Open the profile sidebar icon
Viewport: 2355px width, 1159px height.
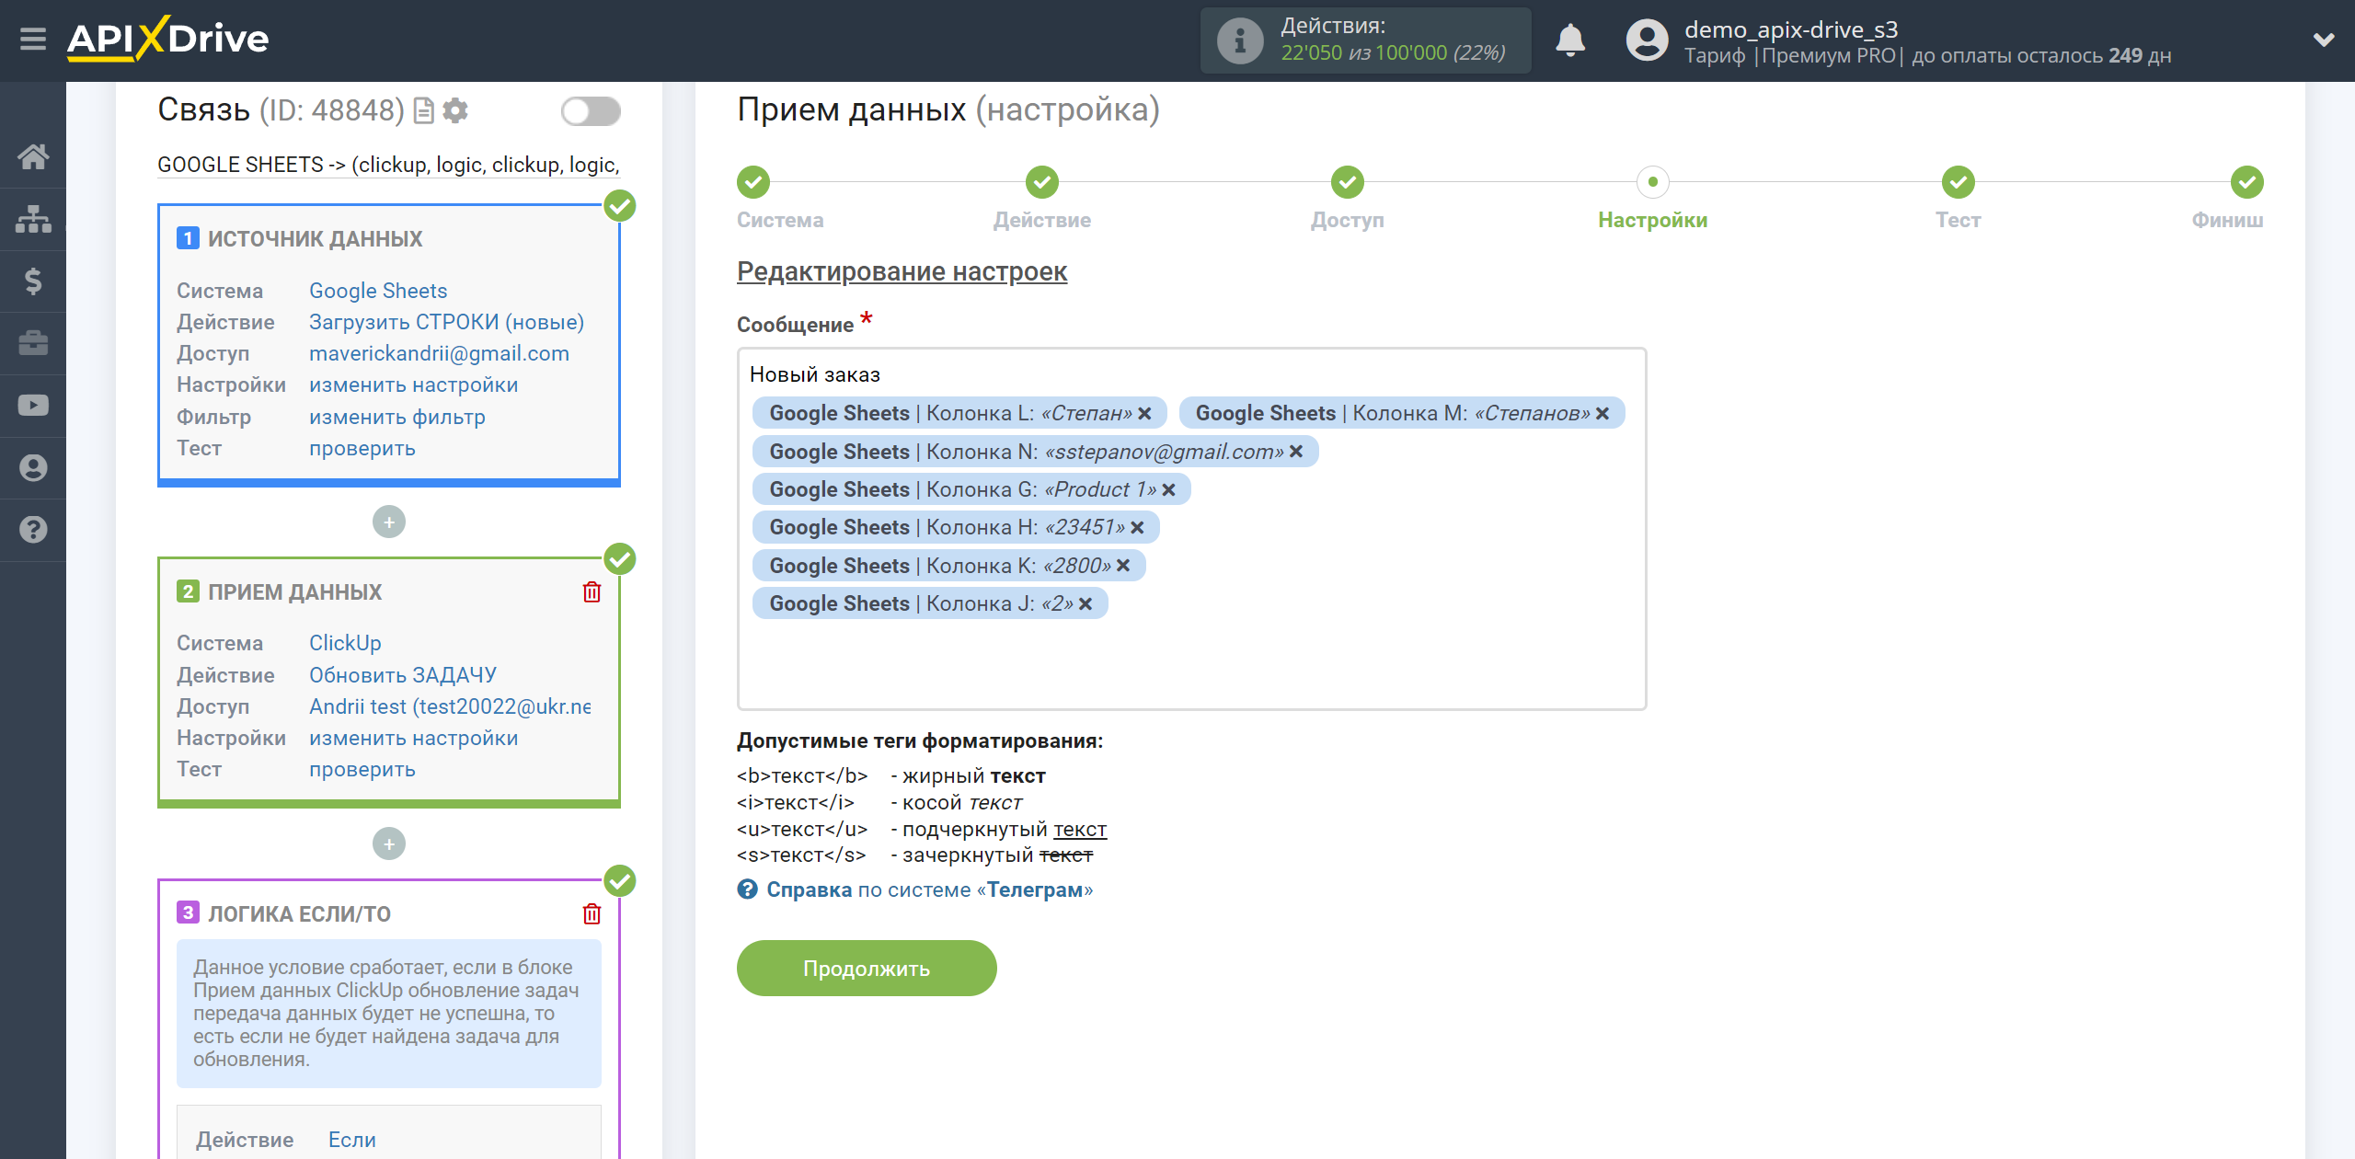33,467
